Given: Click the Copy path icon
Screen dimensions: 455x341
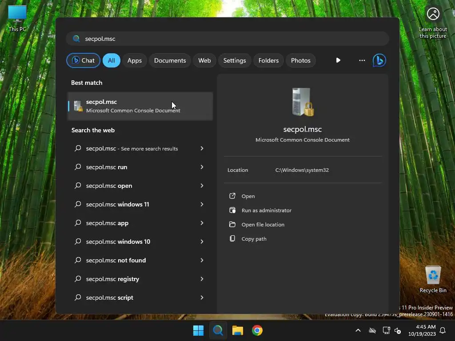Looking at the screenshot, I should pyautogui.click(x=232, y=238).
